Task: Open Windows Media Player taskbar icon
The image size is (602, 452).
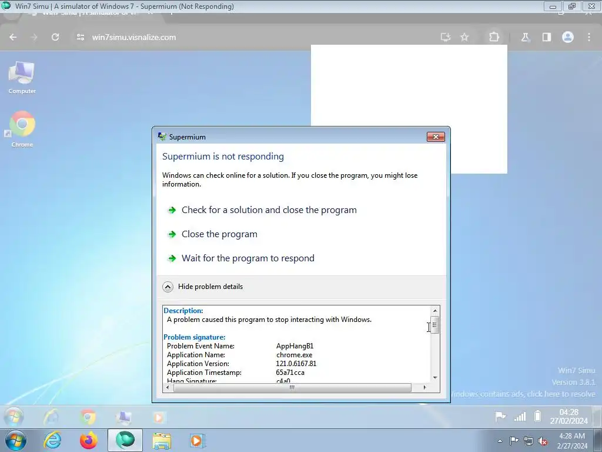Action: point(198,440)
